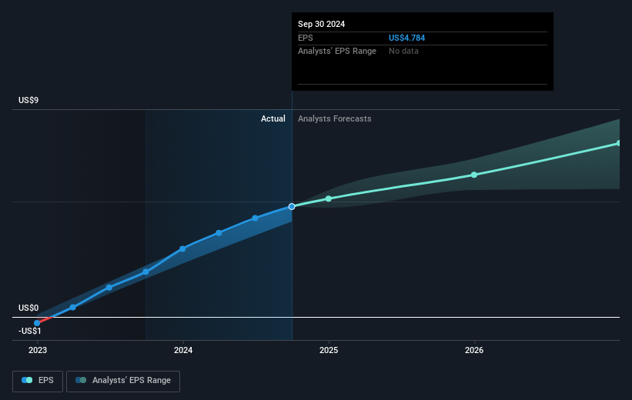Screen dimensions: 632x400
Task: Click the US$0 axis label
Action: [28, 308]
